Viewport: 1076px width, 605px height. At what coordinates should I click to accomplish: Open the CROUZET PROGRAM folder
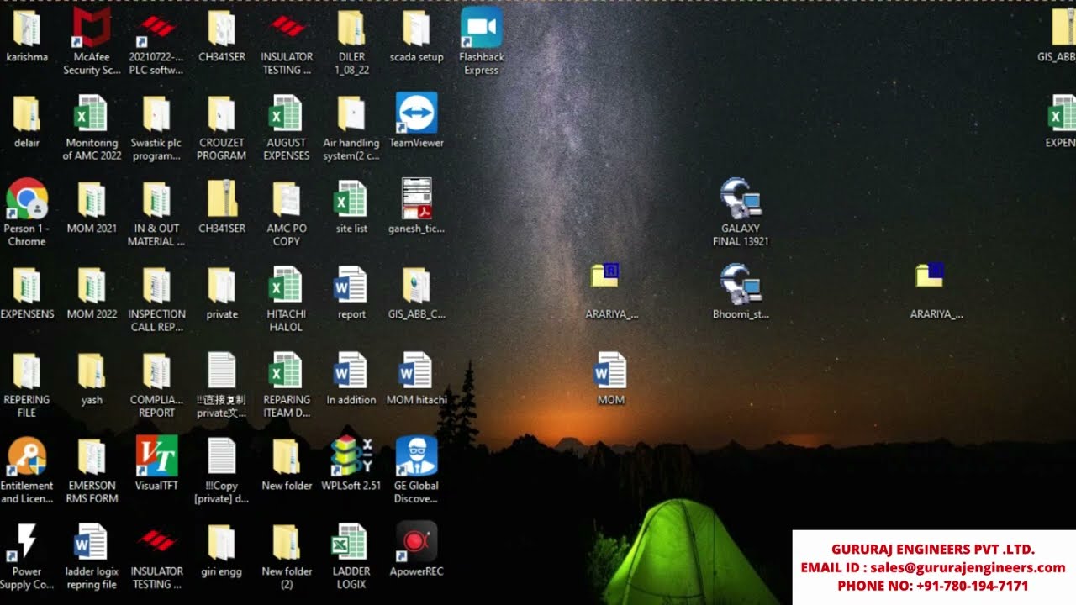[222, 127]
